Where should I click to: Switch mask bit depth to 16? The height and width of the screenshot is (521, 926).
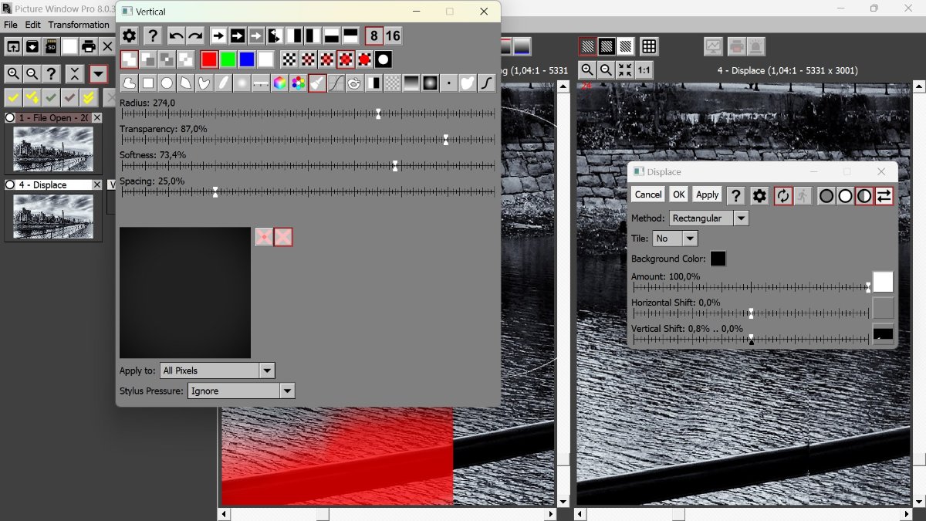(x=393, y=36)
